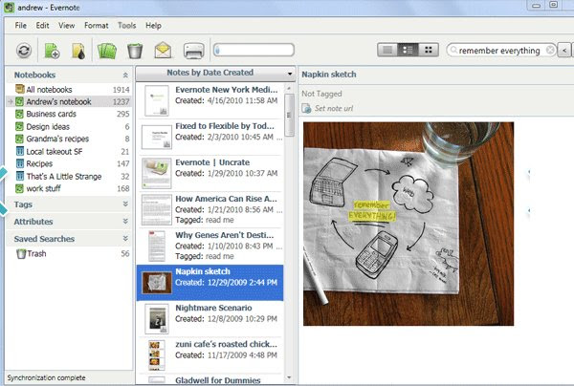Click the Synchronization complete status text

(46, 378)
